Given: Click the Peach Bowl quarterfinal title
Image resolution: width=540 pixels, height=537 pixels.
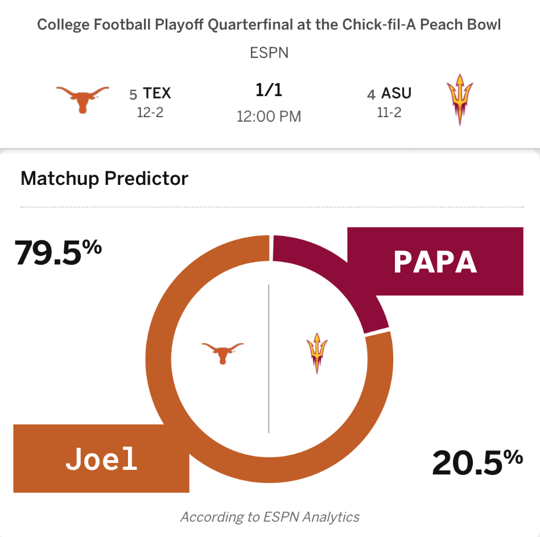Looking at the screenshot, I should (x=269, y=26).
